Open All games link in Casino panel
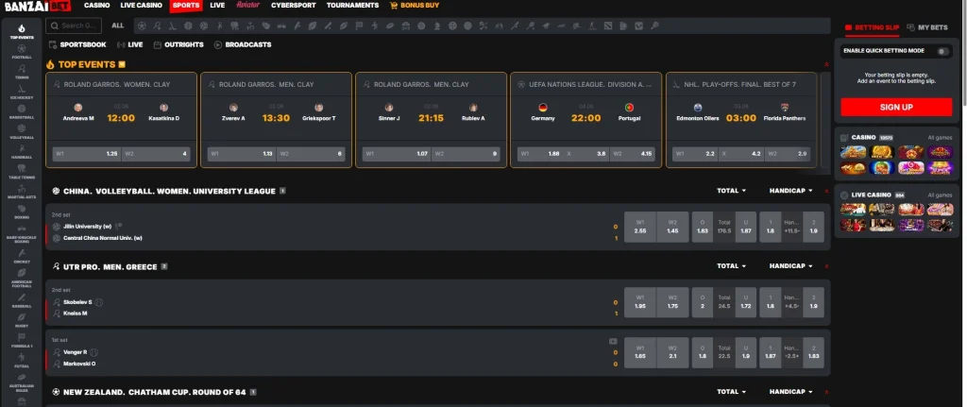 940,138
